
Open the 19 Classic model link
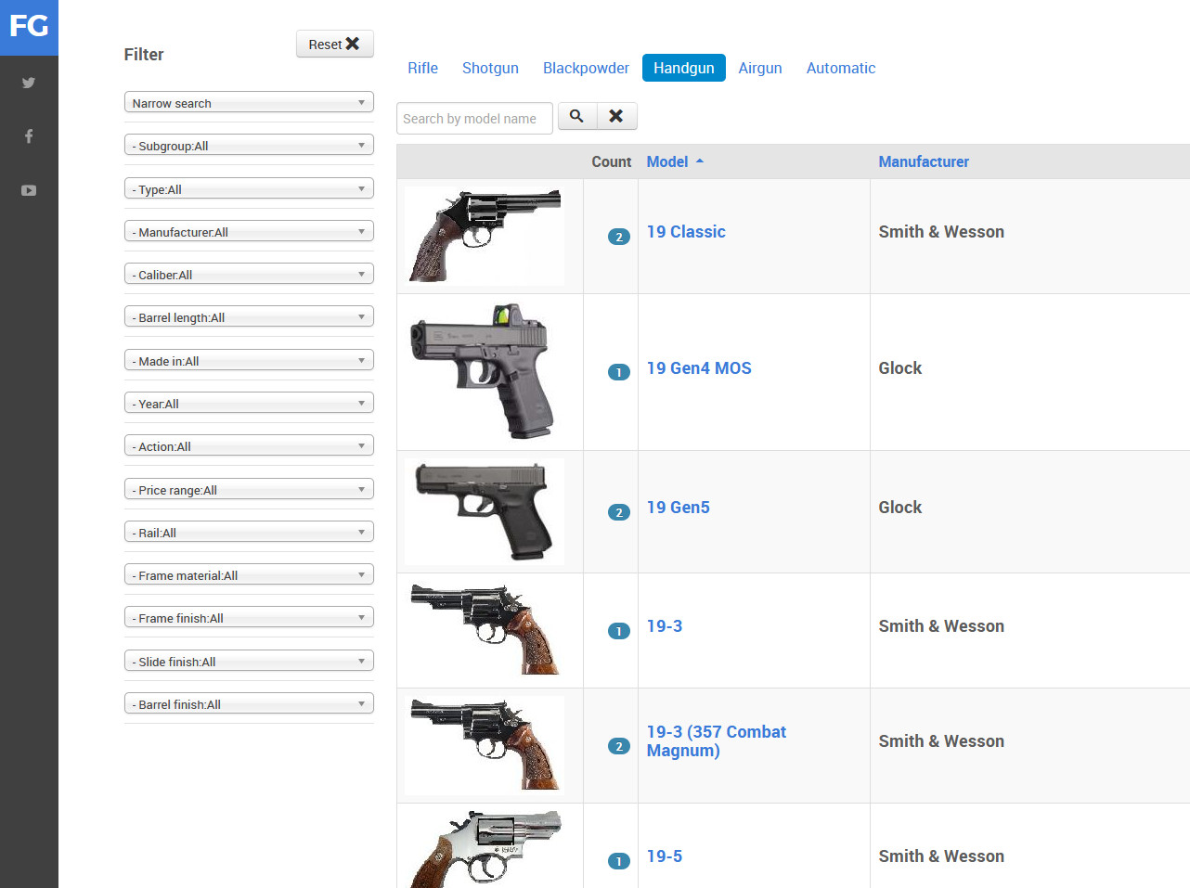pos(686,232)
